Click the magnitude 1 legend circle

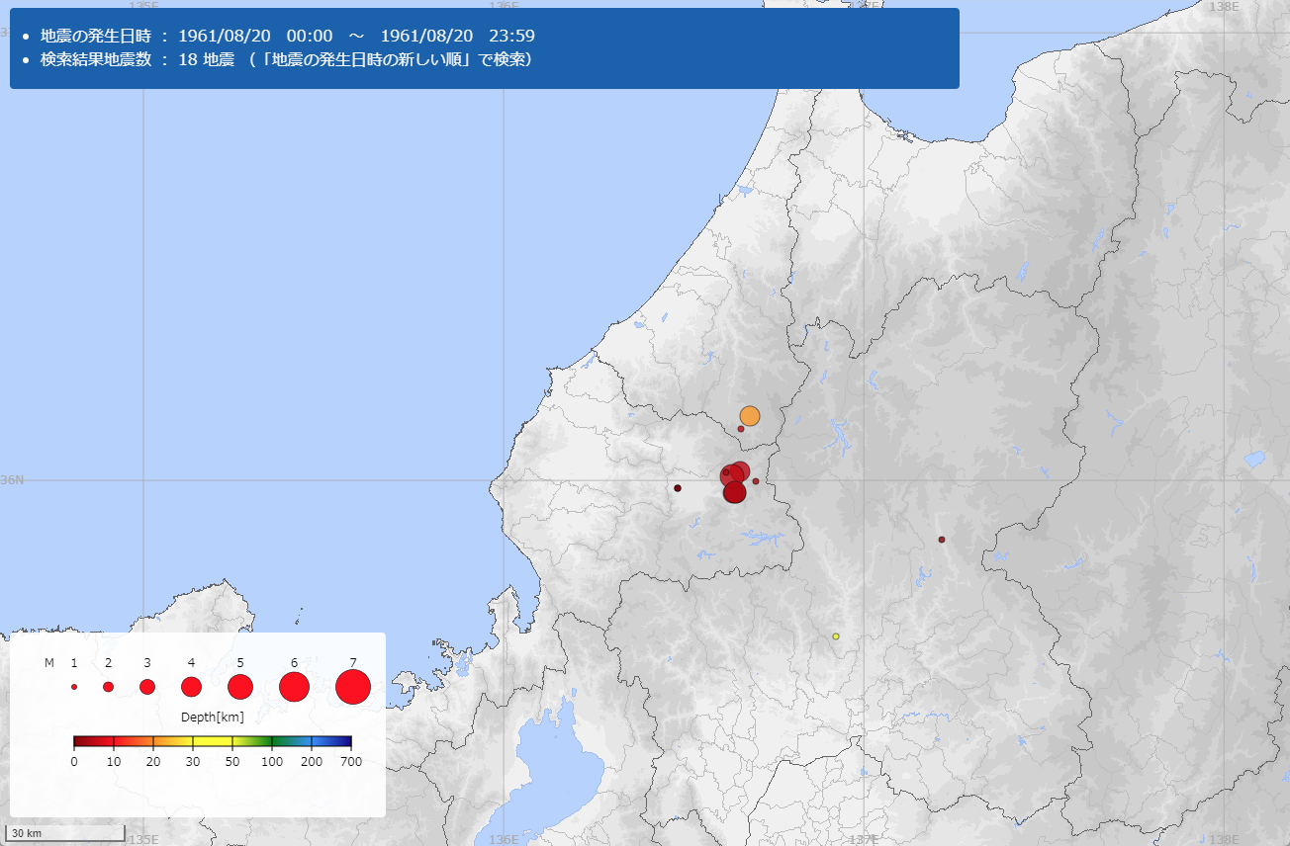[x=74, y=687]
